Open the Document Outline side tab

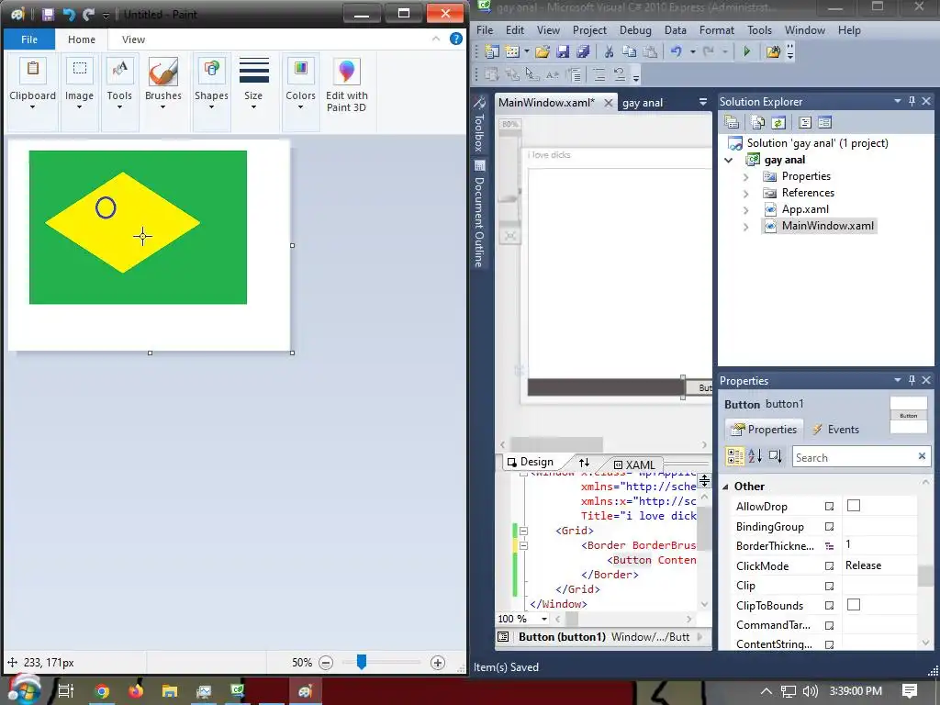[x=479, y=213]
